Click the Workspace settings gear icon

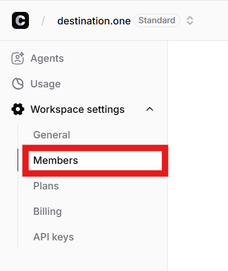click(x=18, y=109)
